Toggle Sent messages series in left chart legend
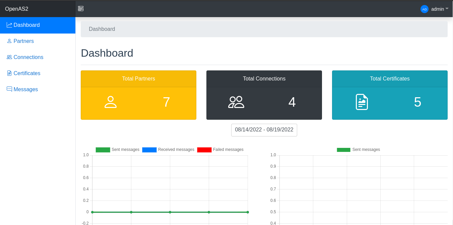This screenshot has width=453, height=225. click(118, 150)
